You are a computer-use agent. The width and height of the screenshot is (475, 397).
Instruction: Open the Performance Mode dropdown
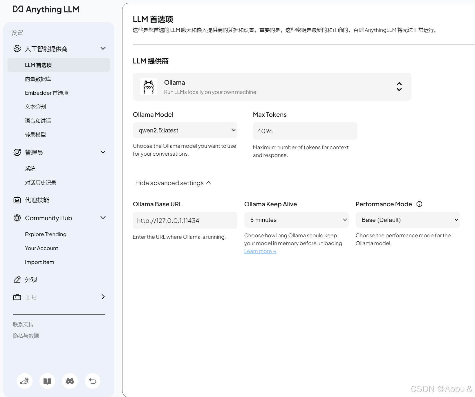[x=408, y=220]
